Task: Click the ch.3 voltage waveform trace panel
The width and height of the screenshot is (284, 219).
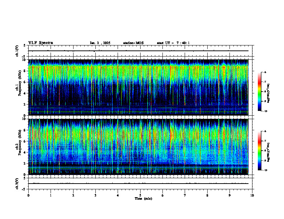Action: pos(140,184)
